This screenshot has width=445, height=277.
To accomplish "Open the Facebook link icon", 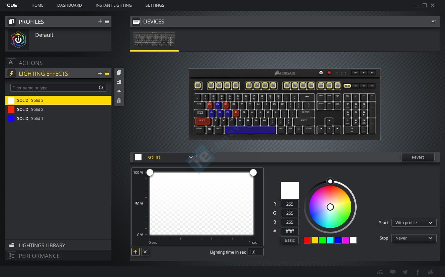I will 418,272.
